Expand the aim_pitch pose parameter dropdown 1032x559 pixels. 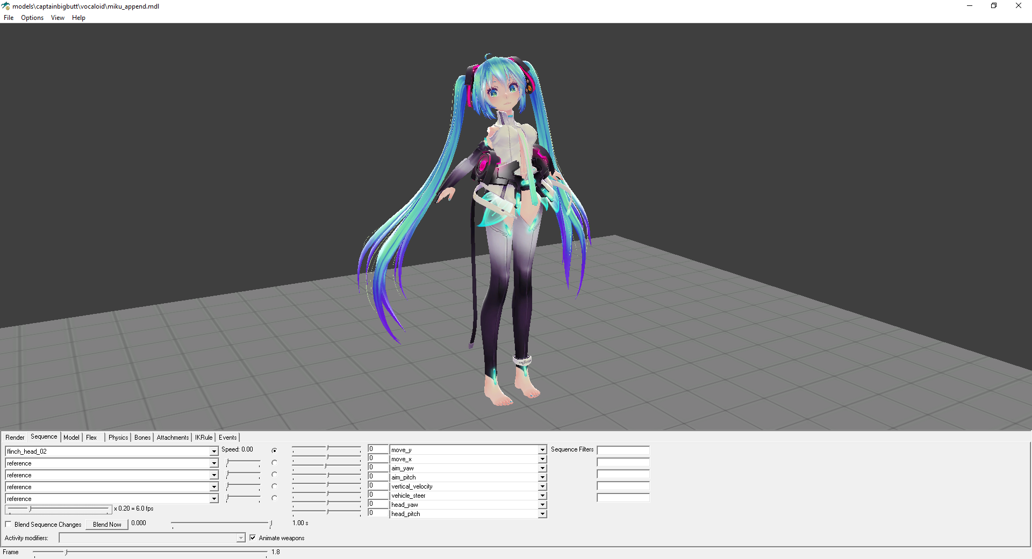pos(542,477)
